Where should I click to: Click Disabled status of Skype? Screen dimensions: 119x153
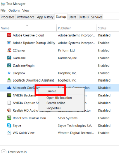(104, 126)
